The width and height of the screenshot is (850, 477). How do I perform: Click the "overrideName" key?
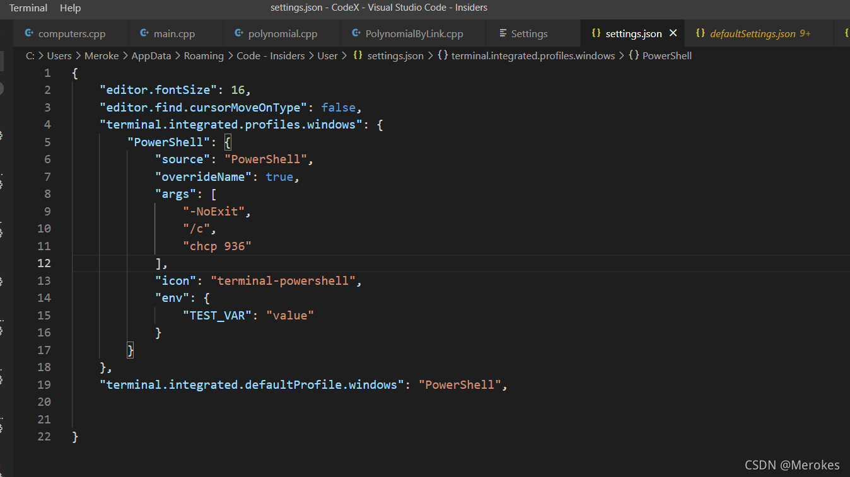click(203, 177)
